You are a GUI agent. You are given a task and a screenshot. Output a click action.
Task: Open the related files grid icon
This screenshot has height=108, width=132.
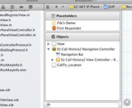click(48, 7)
